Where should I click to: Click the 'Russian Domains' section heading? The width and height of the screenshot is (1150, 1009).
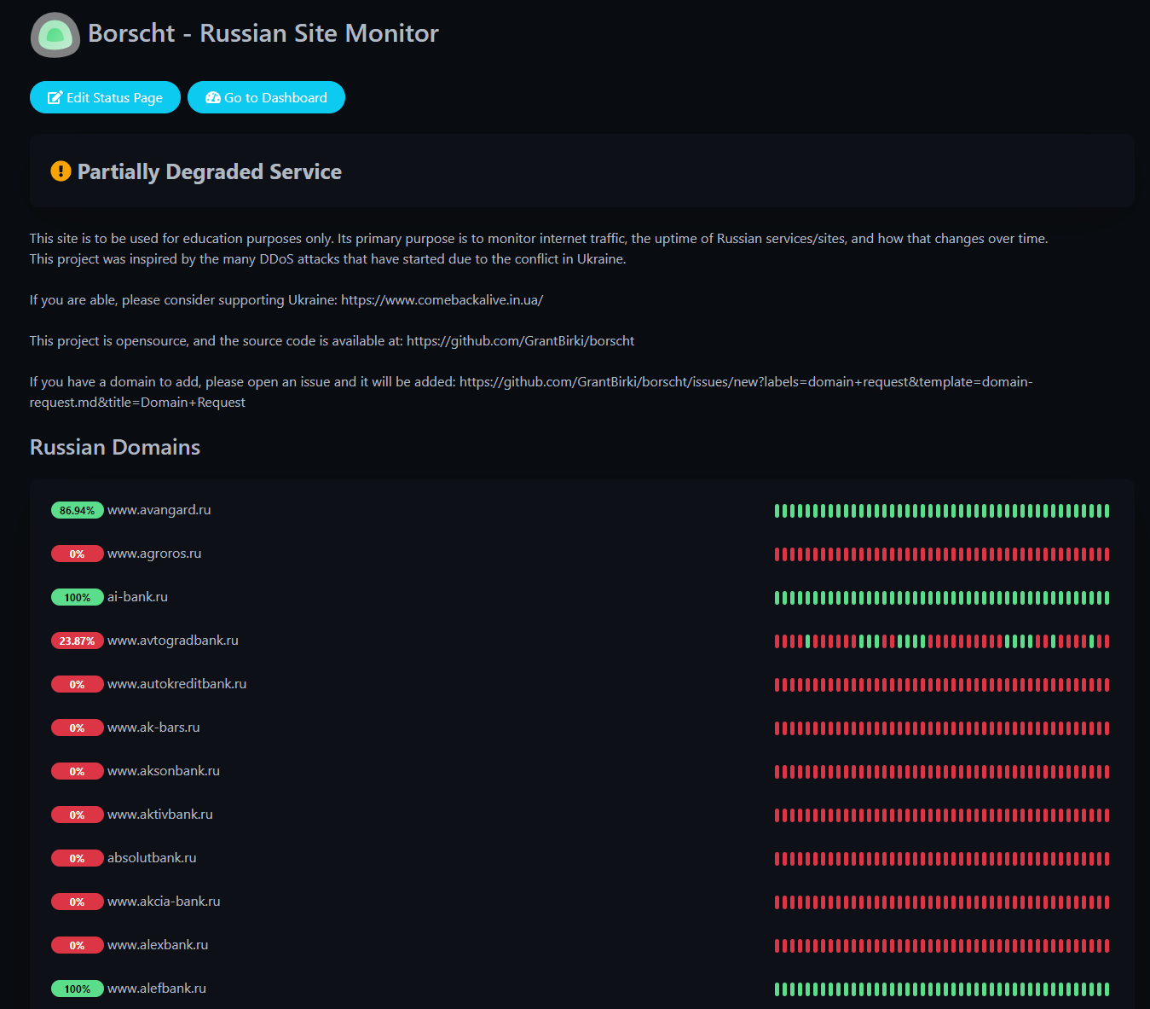tap(115, 447)
